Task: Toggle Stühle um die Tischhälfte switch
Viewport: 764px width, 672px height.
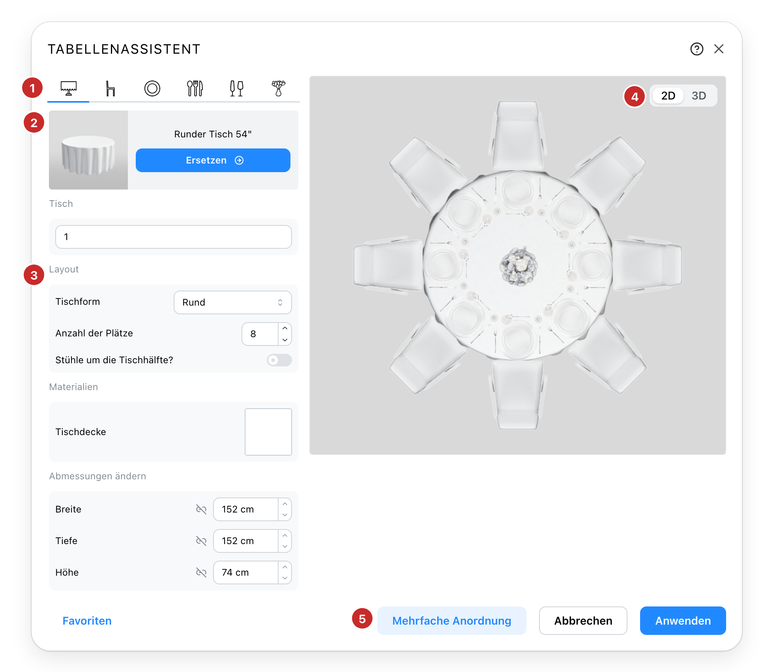Action: (x=279, y=360)
